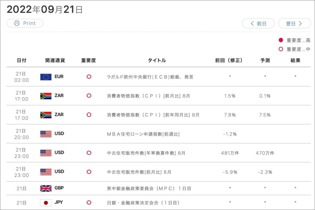Click the 重要度…高 legend text
The height and width of the screenshot is (210, 315).
click(298, 40)
